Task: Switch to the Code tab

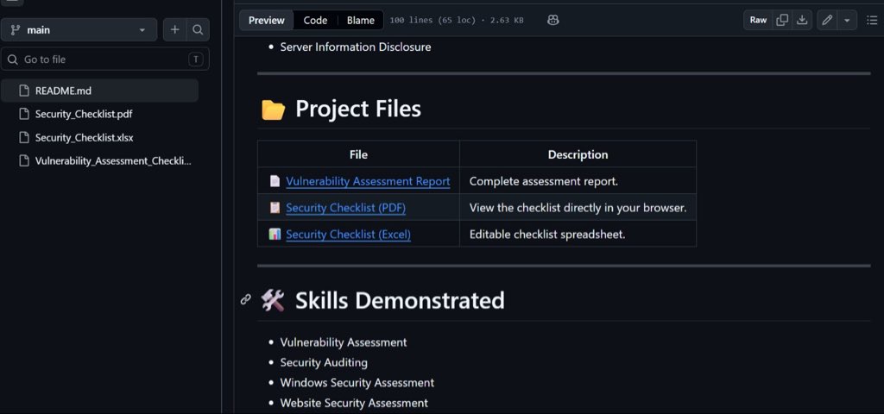Action: tap(315, 21)
